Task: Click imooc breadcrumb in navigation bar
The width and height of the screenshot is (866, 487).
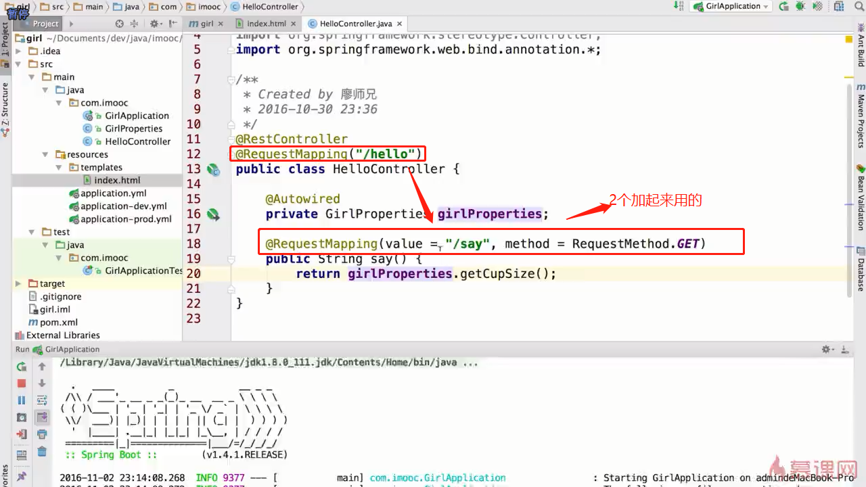Action: click(x=202, y=7)
